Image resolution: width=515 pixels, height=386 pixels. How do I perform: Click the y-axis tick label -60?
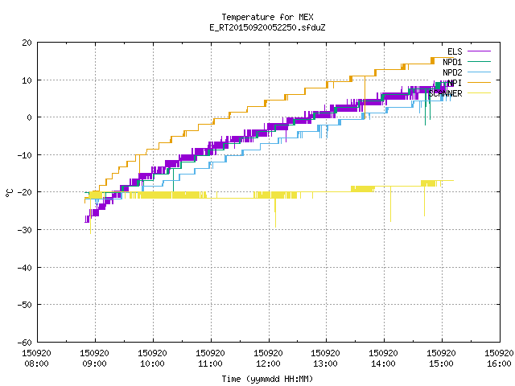coord(25,343)
